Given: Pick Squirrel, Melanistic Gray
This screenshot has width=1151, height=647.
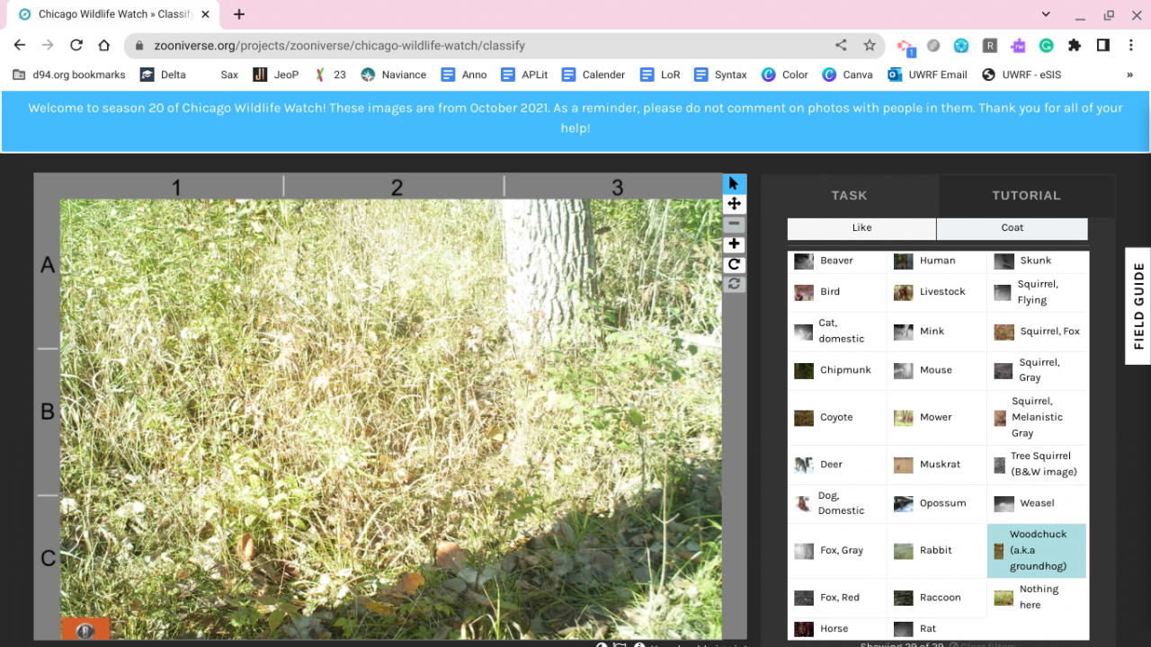Looking at the screenshot, I should click(1037, 418).
